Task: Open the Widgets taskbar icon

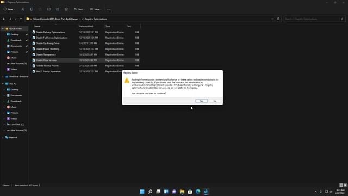Action: click(x=166, y=192)
